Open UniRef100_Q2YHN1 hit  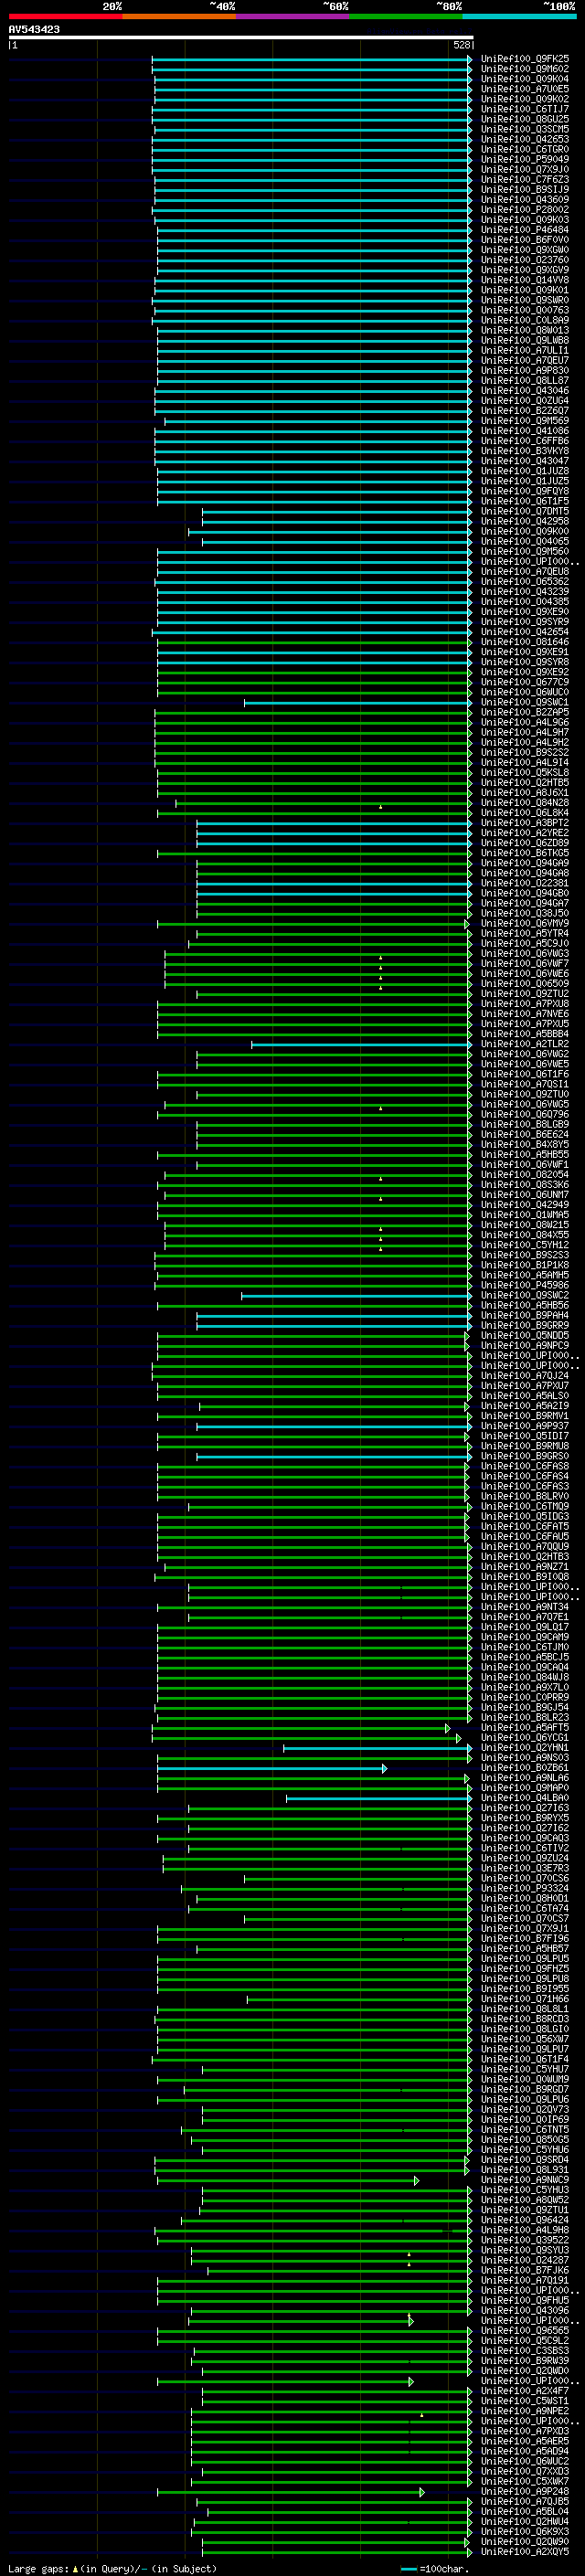point(525,1748)
